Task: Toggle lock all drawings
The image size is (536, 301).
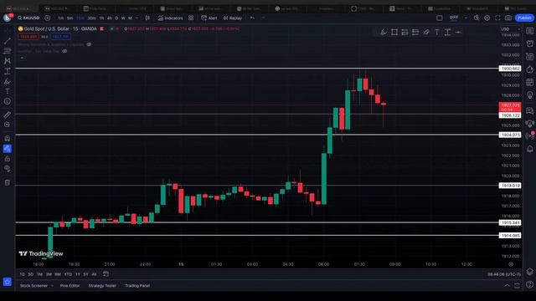Action: 8,159
